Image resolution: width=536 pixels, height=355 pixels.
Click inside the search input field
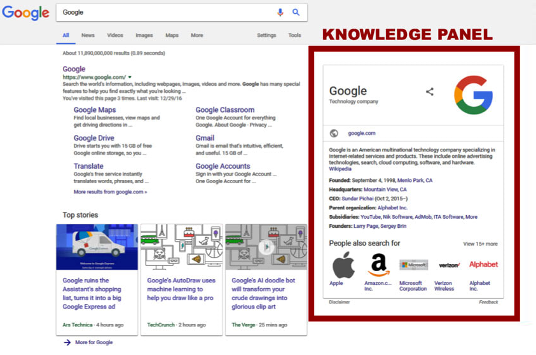[x=165, y=12]
